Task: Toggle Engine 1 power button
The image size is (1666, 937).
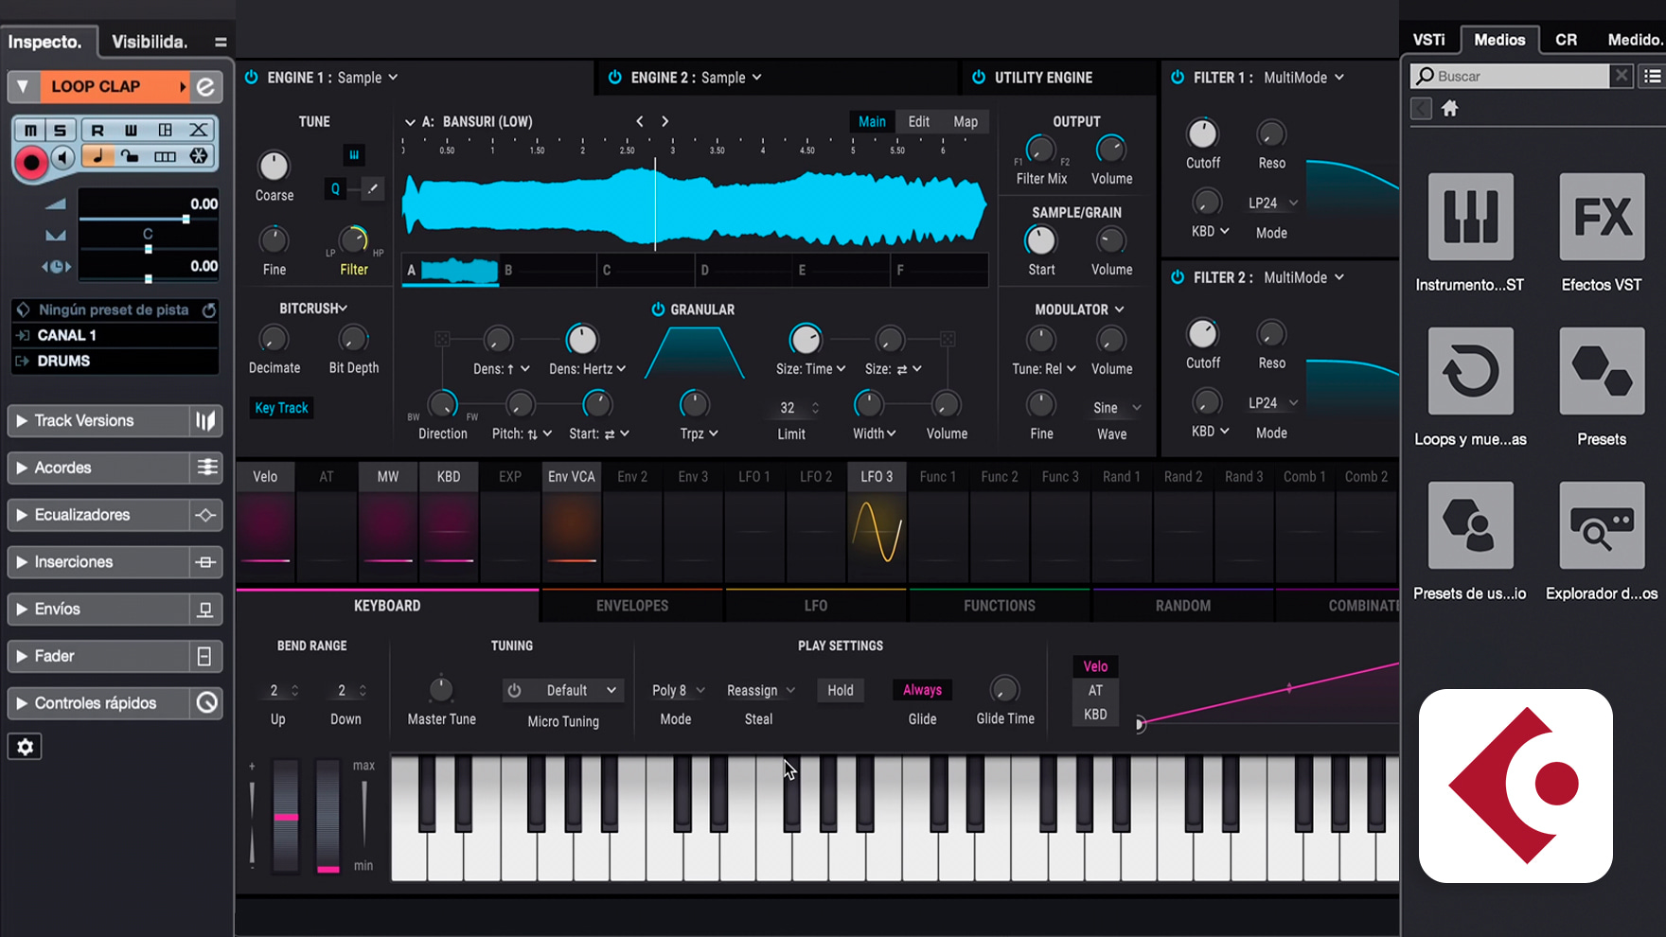Action: coord(252,78)
